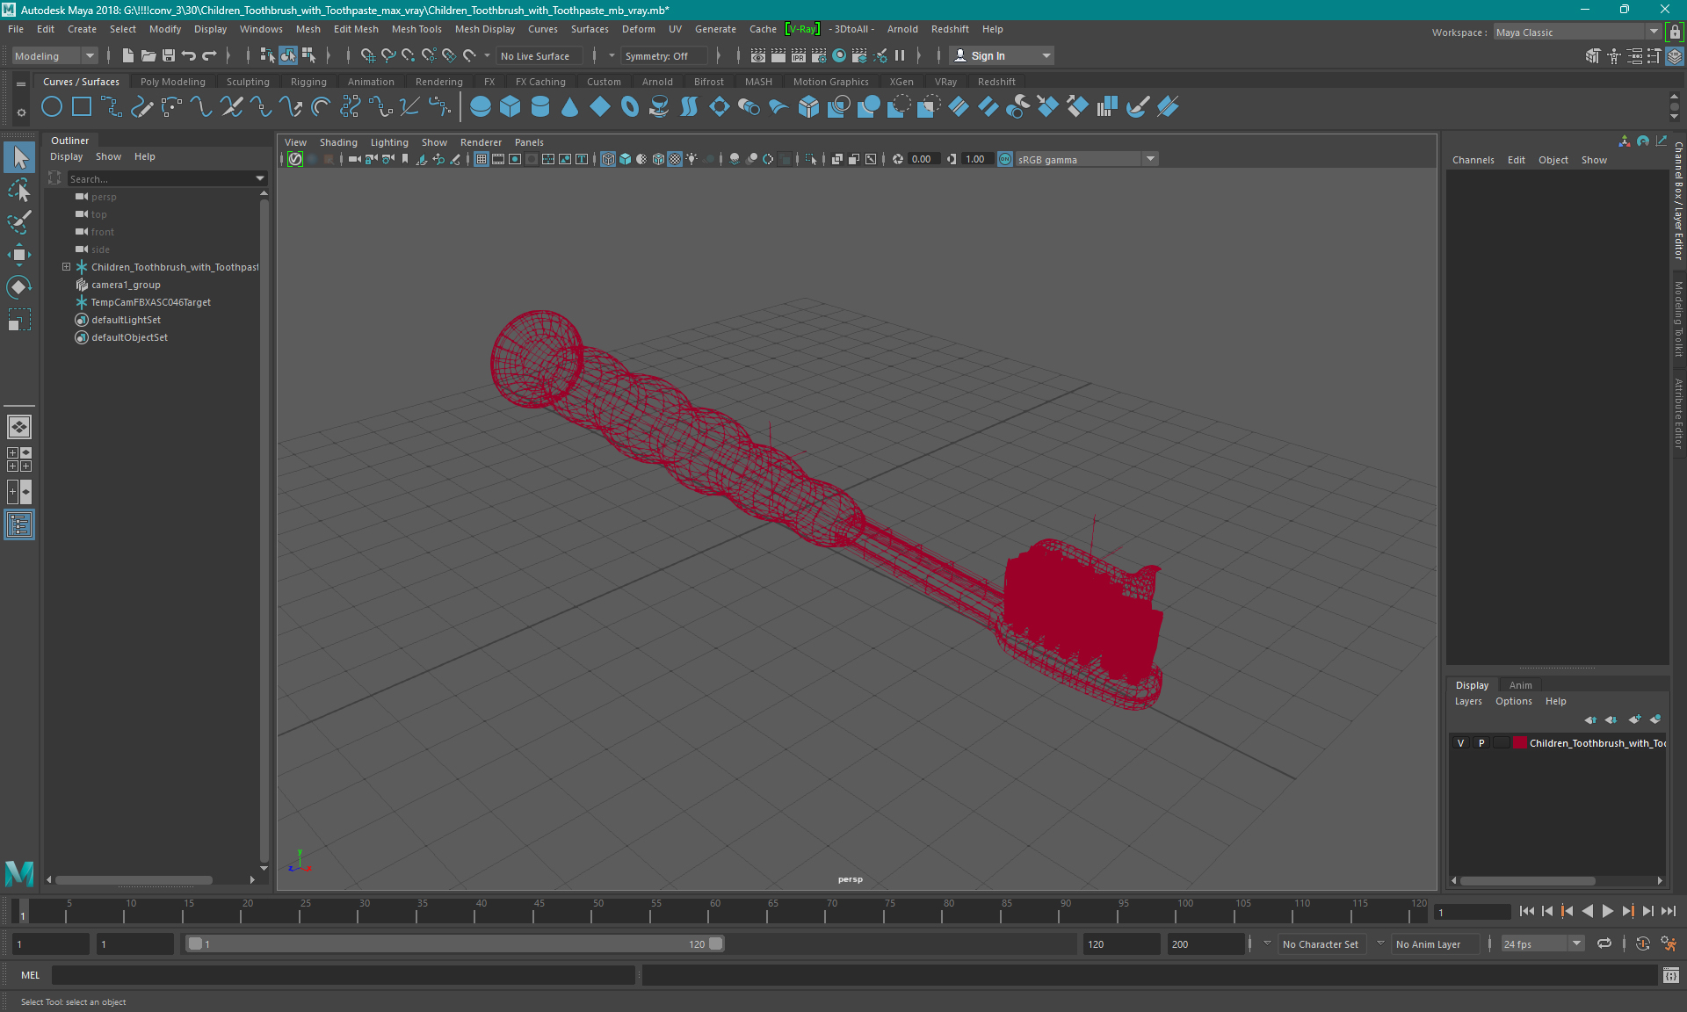This screenshot has width=1687, height=1012.
Task: Toggle smooth shade all in viewport toolbar
Action: click(x=625, y=159)
